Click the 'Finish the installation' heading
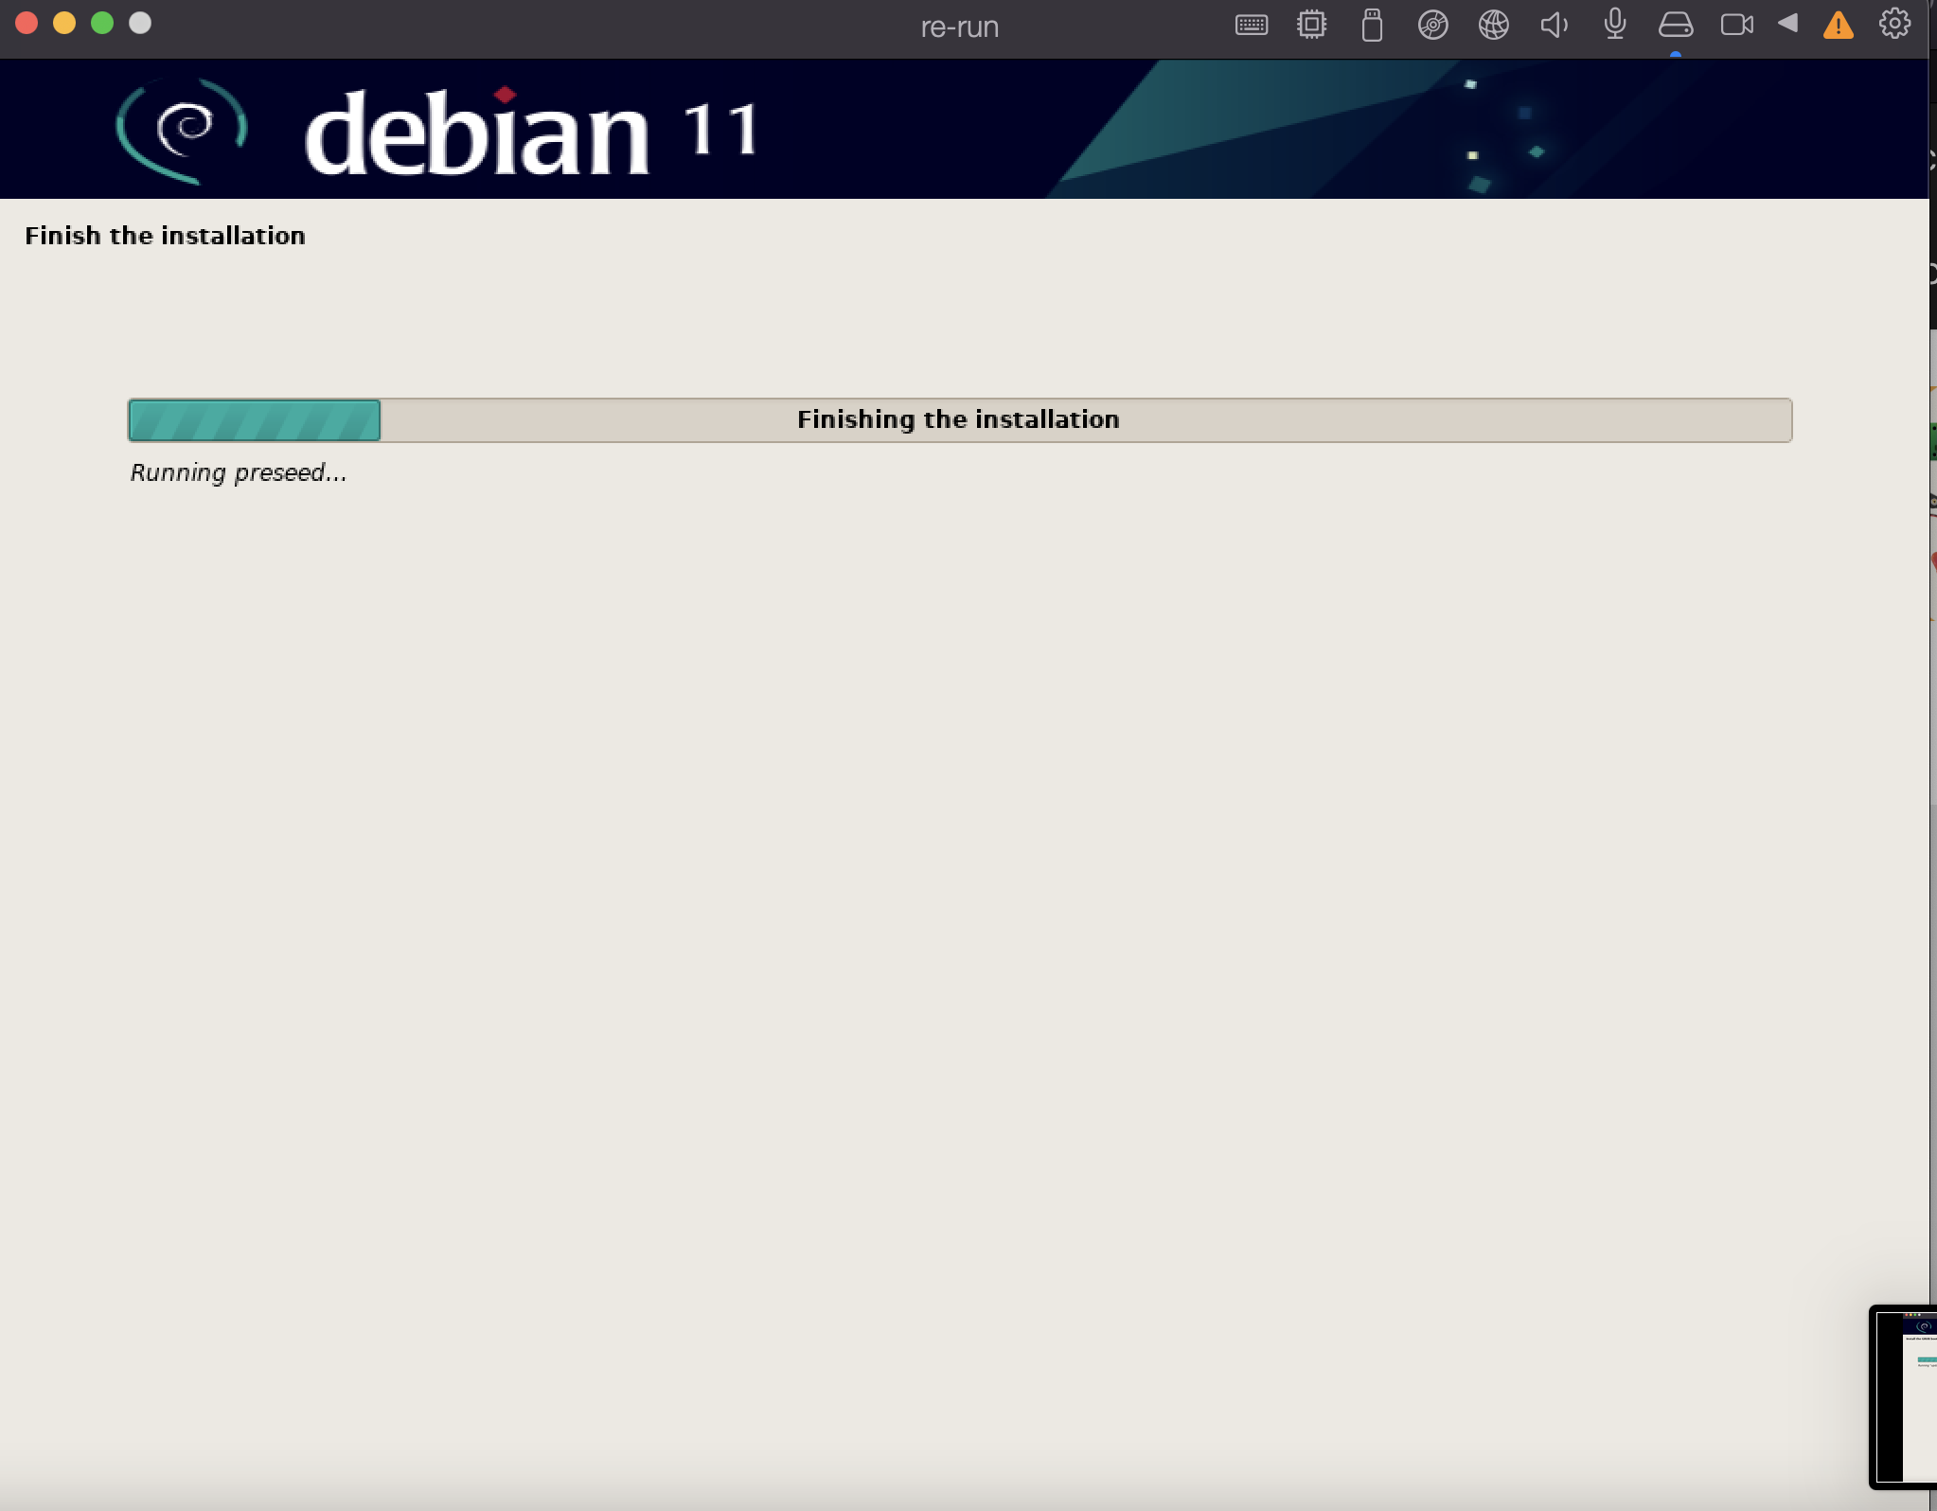Viewport: 1937px width, 1511px height. coord(165,235)
